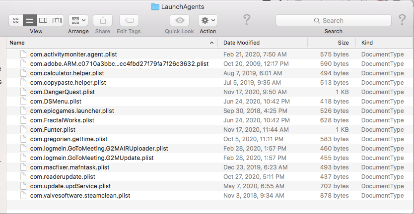Click DocumentType kind of com.copypaste.helper.plist
Screen dimensions: 414x214
point(382,83)
